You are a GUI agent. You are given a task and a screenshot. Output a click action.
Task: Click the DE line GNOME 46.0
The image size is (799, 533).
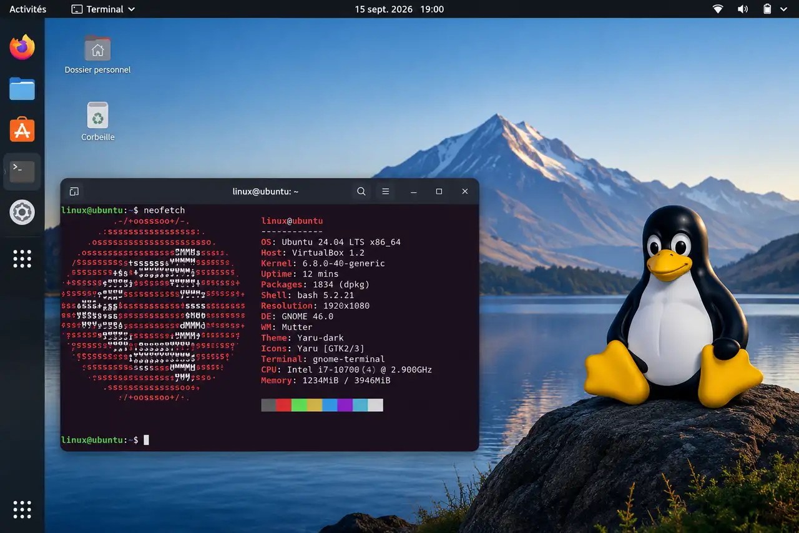[297, 316]
